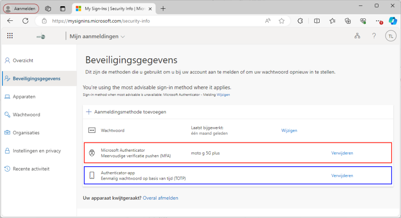Viewport: 401px width, 218px height.
Task: Click the organization network icon in header
Action: (x=357, y=36)
